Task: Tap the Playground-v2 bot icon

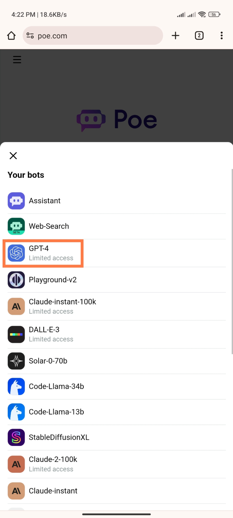Action: [x=16, y=280]
